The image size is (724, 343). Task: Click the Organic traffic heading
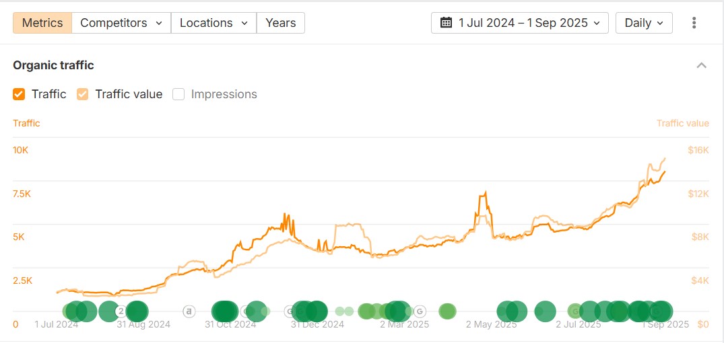pyautogui.click(x=53, y=65)
